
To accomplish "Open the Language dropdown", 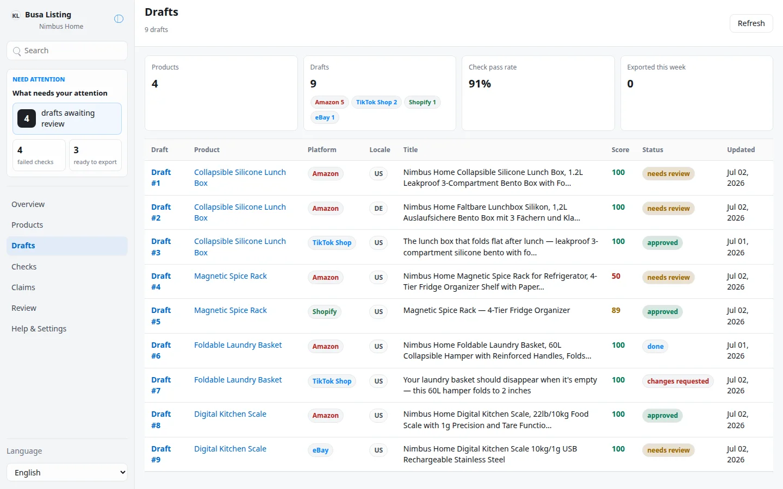I will click(x=67, y=472).
